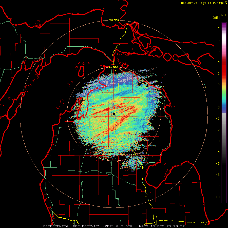Click the 1 value on the color scale
This screenshot has height=228, width=228.
tap(219, 96)
